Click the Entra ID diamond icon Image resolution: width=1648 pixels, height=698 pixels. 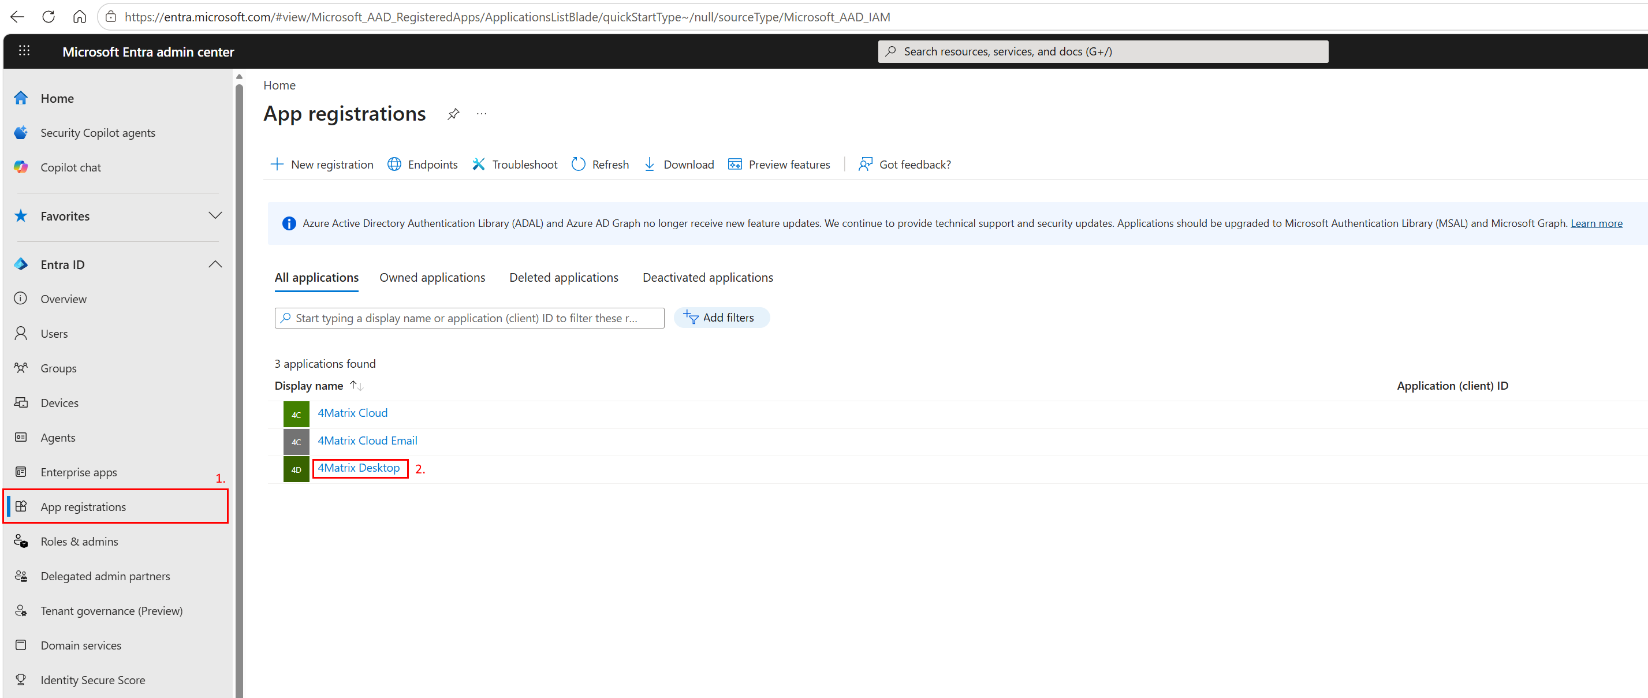tap(21, 264)
